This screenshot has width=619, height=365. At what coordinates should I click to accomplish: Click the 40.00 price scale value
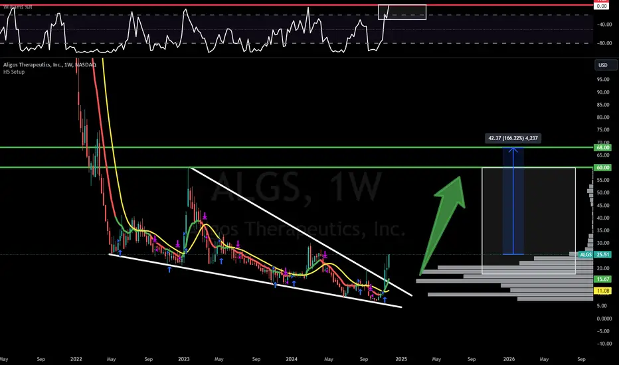[603, 218]
